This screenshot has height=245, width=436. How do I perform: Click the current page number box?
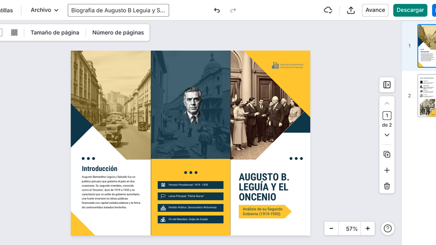(387, 116)
